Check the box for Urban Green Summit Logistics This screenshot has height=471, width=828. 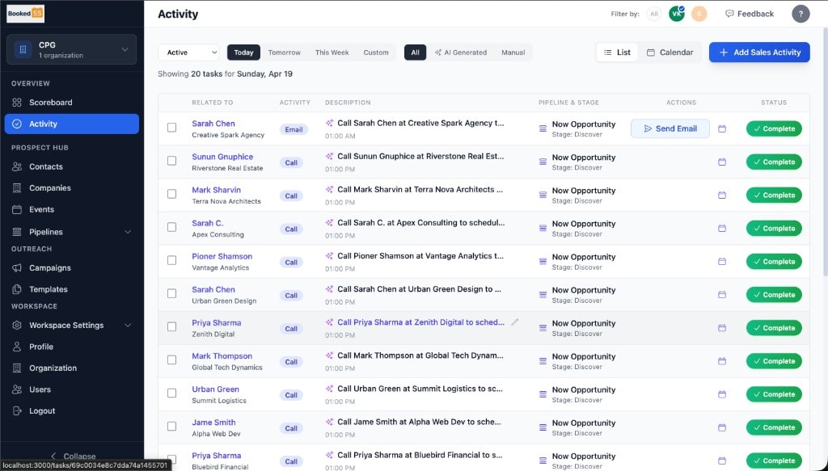tap(171, 393)
